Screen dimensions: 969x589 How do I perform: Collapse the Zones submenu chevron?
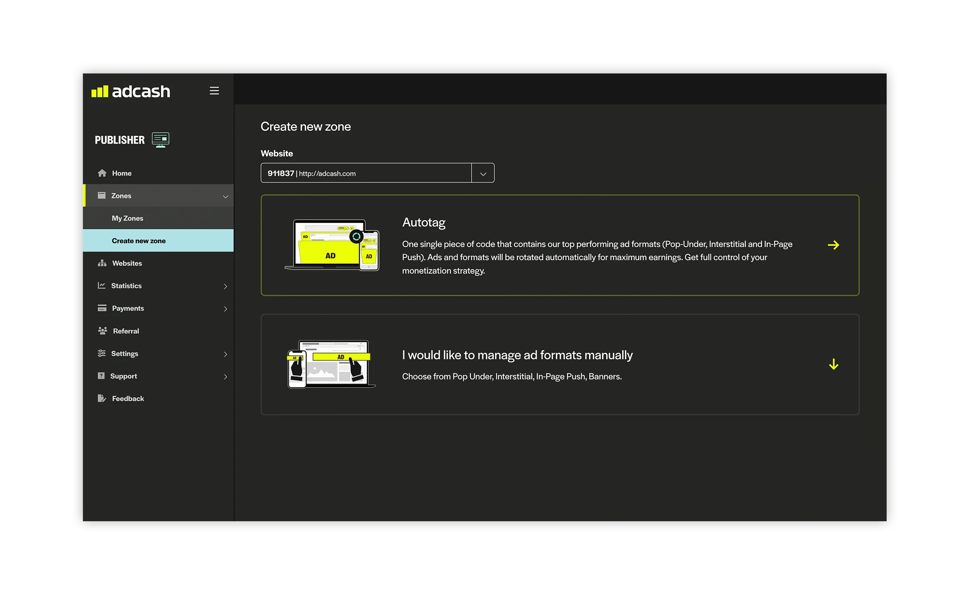(x=226, y=196)
